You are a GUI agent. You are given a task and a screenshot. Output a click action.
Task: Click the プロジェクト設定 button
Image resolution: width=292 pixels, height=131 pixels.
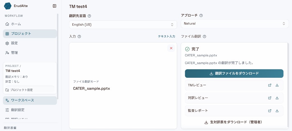(30, 90)
